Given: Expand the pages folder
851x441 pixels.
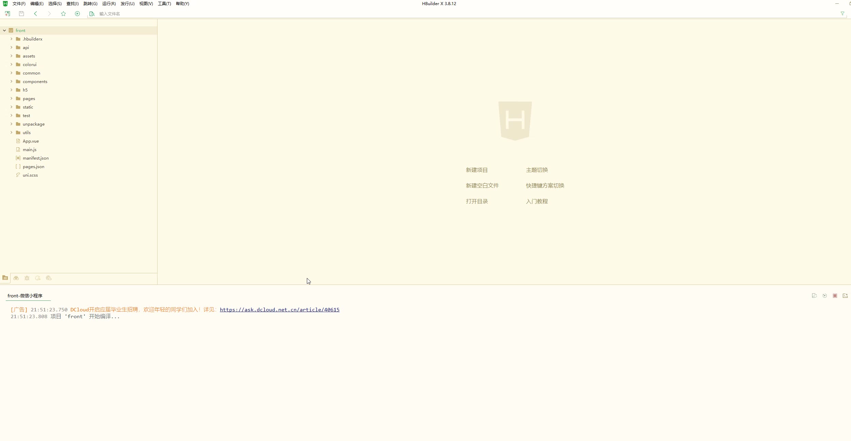Looking at the screenshot, I should click(x=11, y=98).
